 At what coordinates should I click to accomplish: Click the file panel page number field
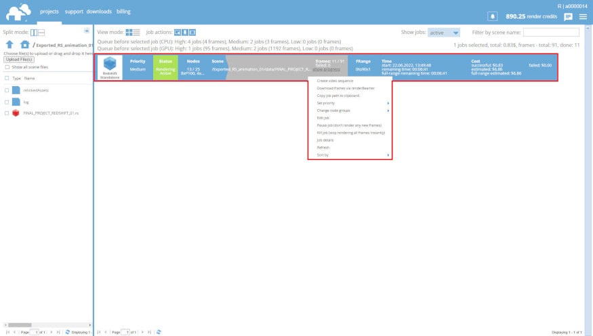pos(35,332)
